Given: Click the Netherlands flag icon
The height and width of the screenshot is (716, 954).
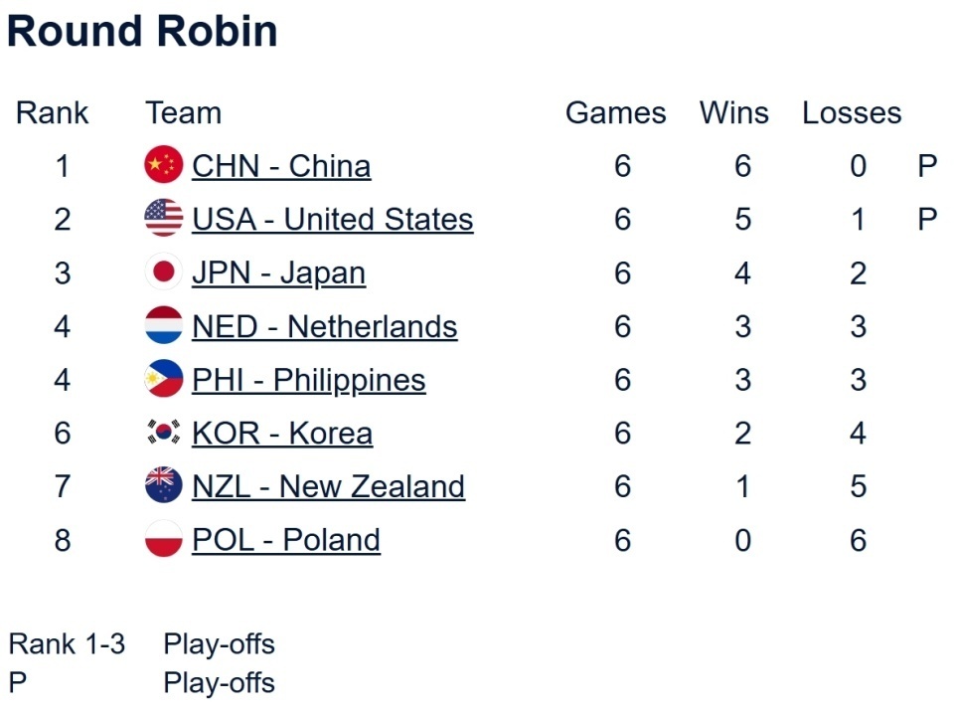Looking at the screenshot, I should (x=164, y=326).
